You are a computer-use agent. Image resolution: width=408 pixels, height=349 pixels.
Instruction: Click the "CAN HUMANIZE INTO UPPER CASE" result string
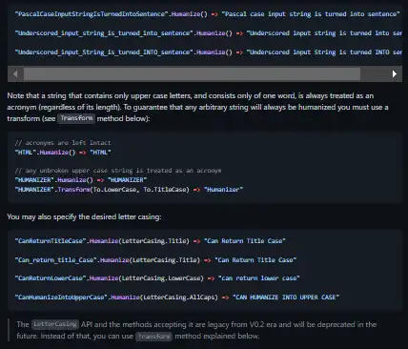(286, 298)
